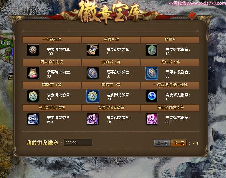Pick the 普通名将改造符 purple talisman icon
This screenshot has height=178, width=226.
[93, 119]
